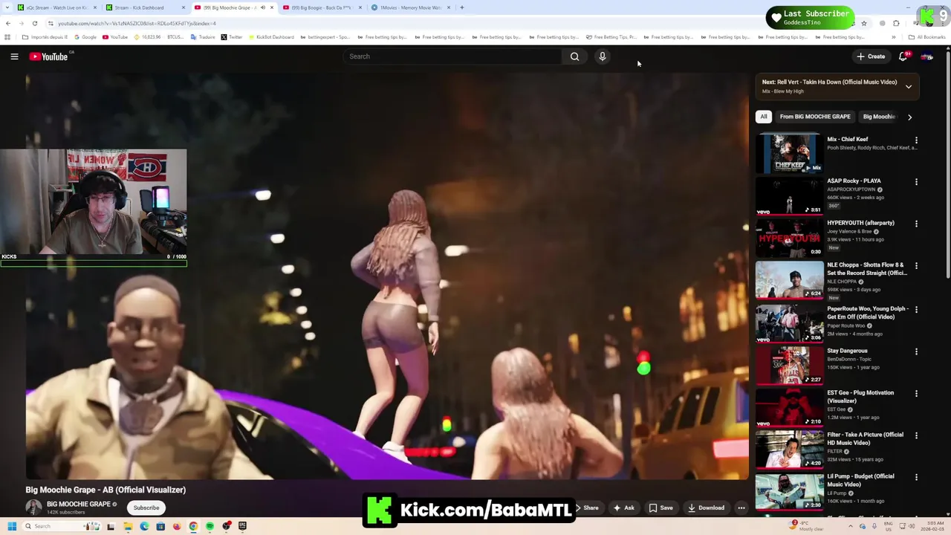This screenshot has height=535, width=951.
Task: Open the Traduire bookmark
Action: point(203,37)
